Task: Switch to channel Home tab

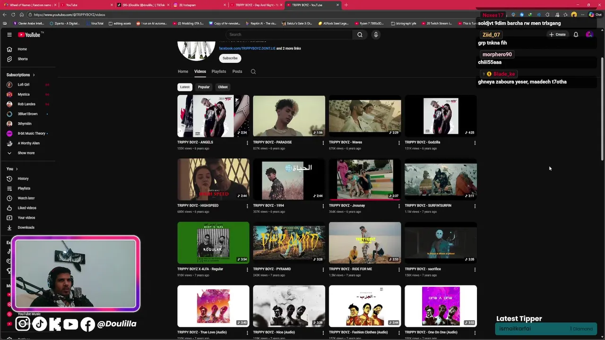Action: (183, 72)
